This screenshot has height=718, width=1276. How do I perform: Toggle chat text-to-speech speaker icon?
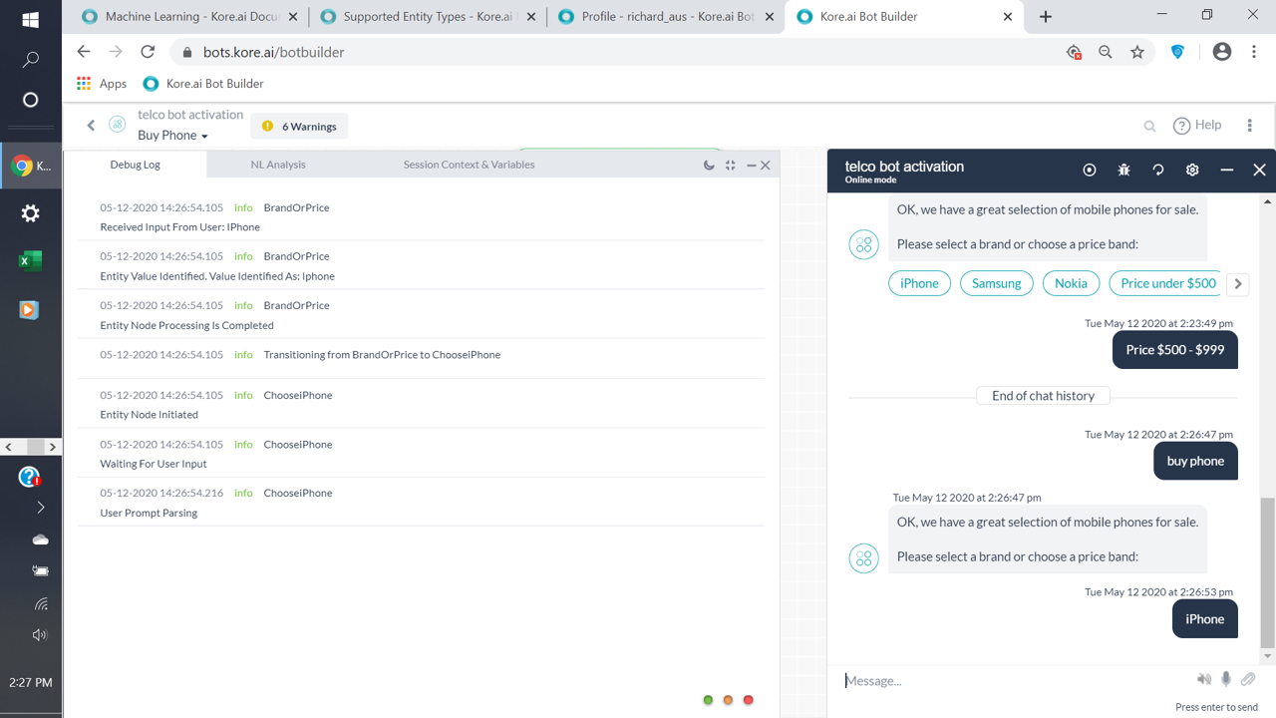[1204, 679]
